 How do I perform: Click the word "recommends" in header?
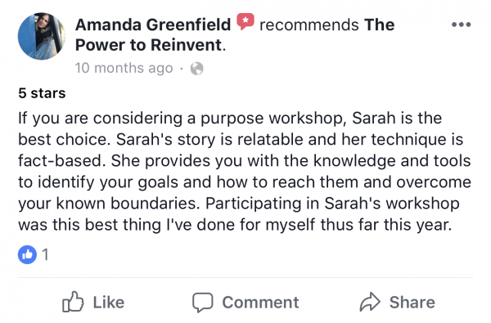[309, 25]
